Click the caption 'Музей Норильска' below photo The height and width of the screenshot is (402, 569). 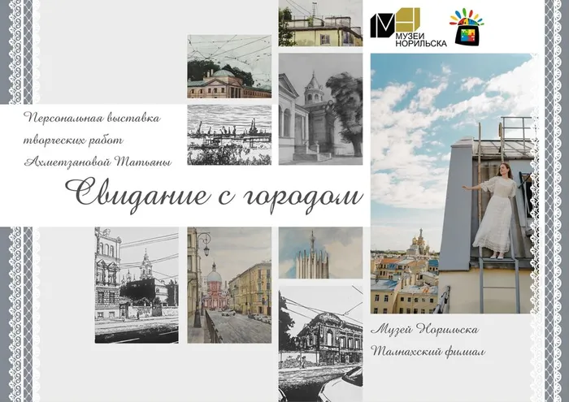tap(425, 329)
